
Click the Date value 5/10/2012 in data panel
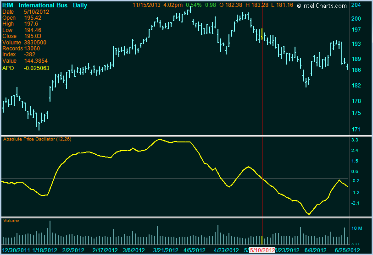tap(36, 12)
